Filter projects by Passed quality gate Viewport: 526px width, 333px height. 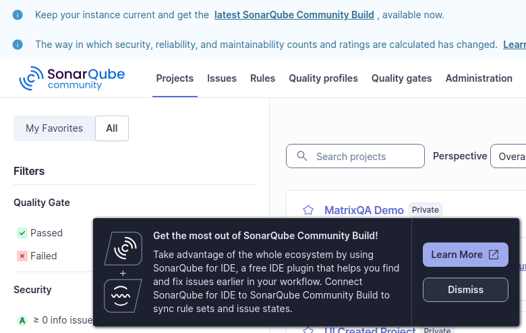click(x=40, y=233)
